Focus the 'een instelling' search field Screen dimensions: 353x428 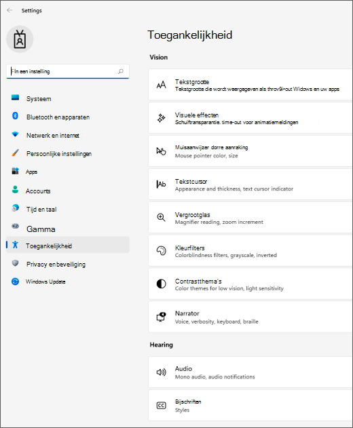tap(68, 71)
